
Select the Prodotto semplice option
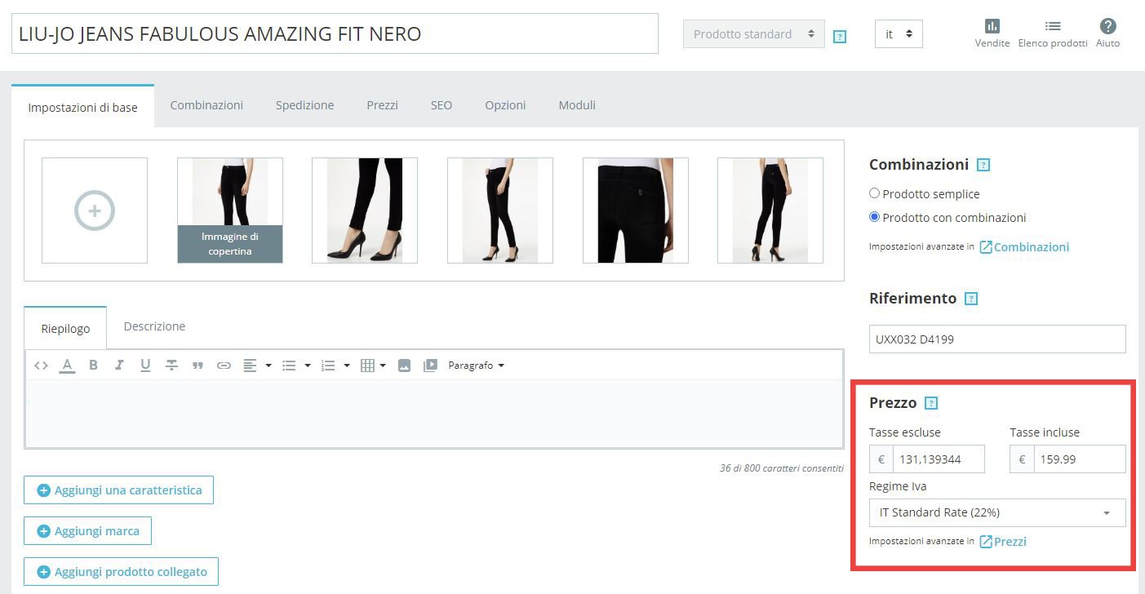(x=874, y=194)
